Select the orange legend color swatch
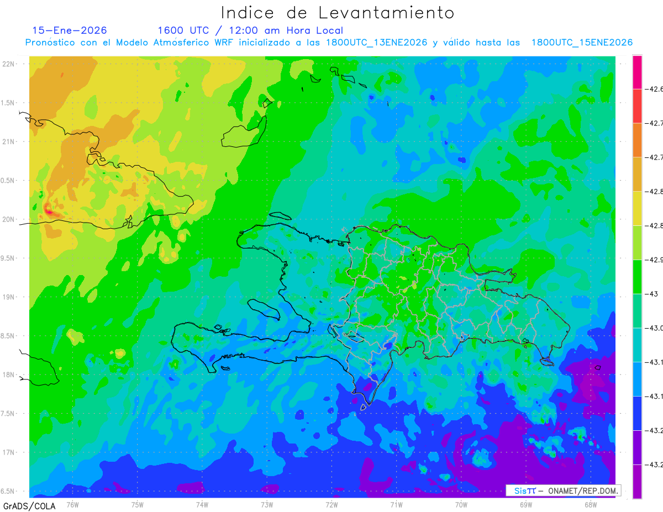The height and width of the screenshot is (512, 663). click(x=637, y=140)
